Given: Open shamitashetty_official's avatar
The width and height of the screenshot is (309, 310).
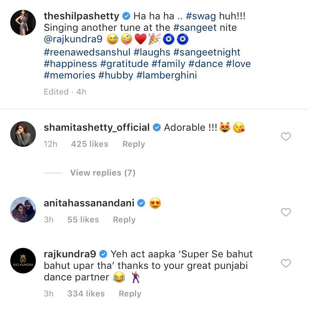Looking at the screenshot, I should coord(23,134).
